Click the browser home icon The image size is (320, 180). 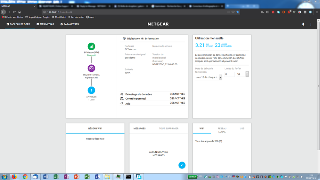tap(20, 12)
